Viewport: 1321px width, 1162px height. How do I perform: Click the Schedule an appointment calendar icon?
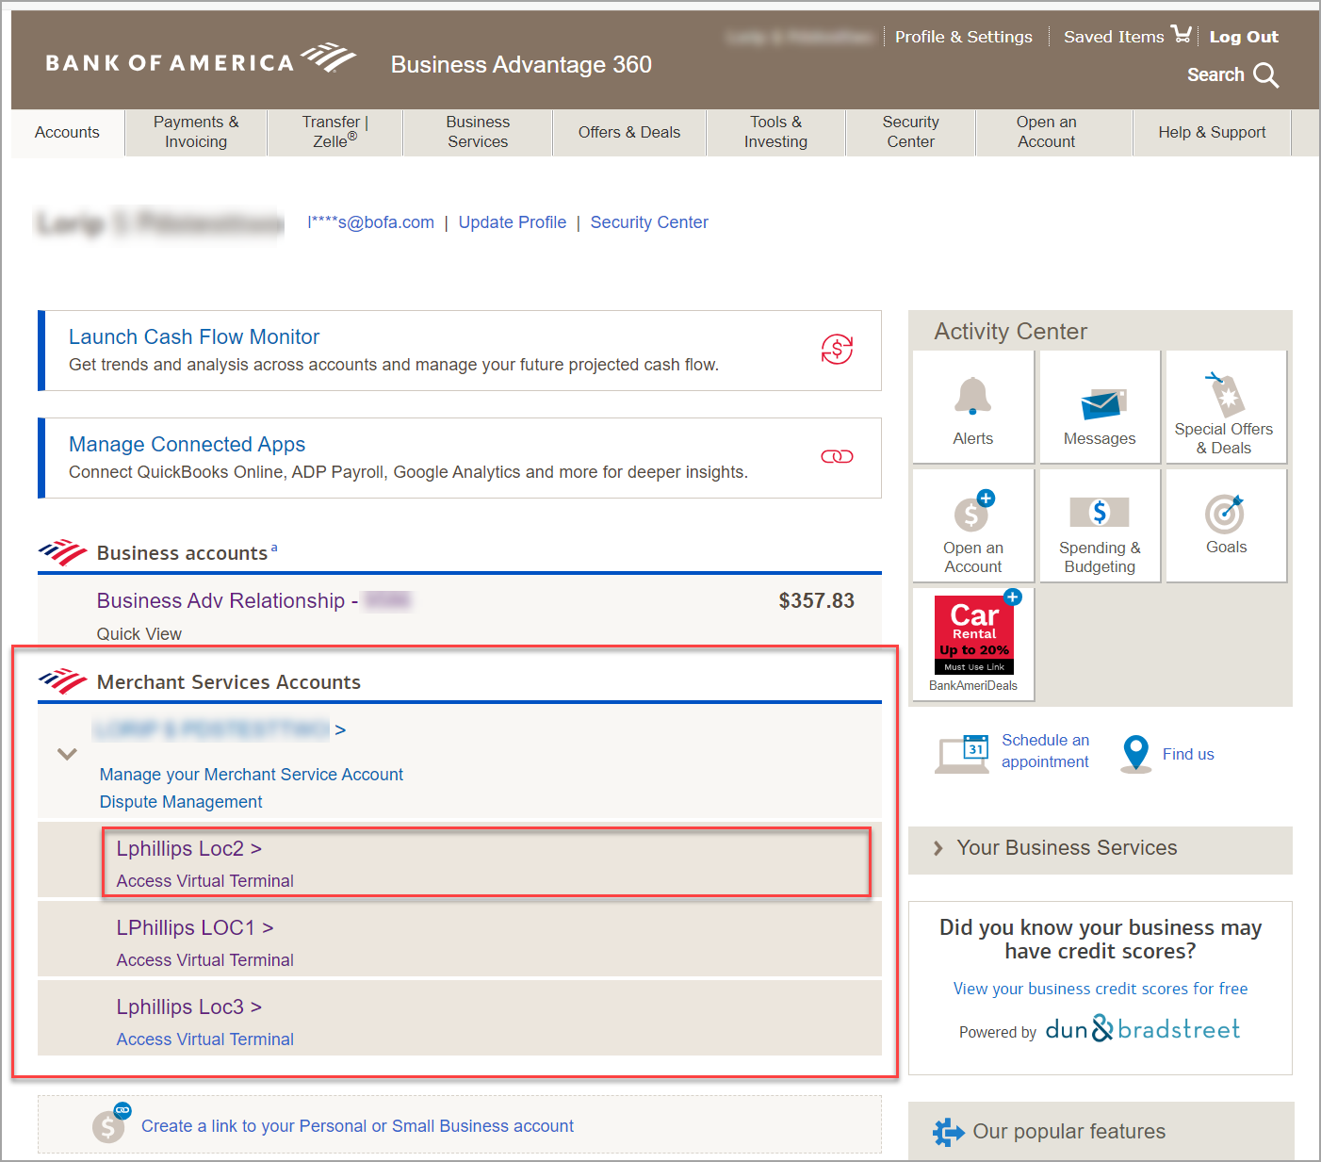pyautogui.click(x=962, y=753)
